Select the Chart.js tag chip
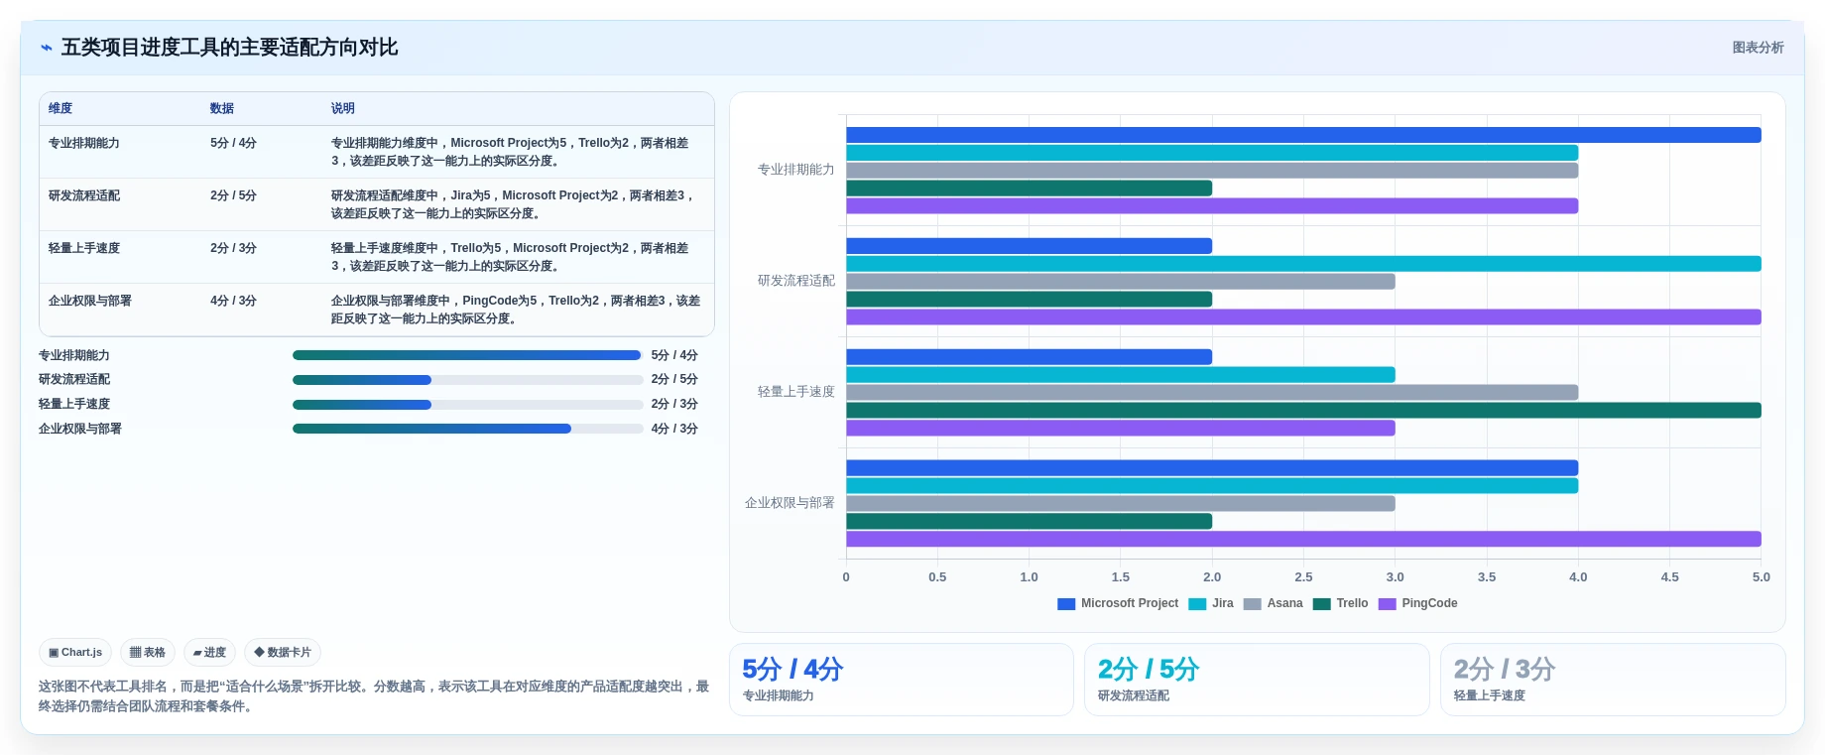 75,652
